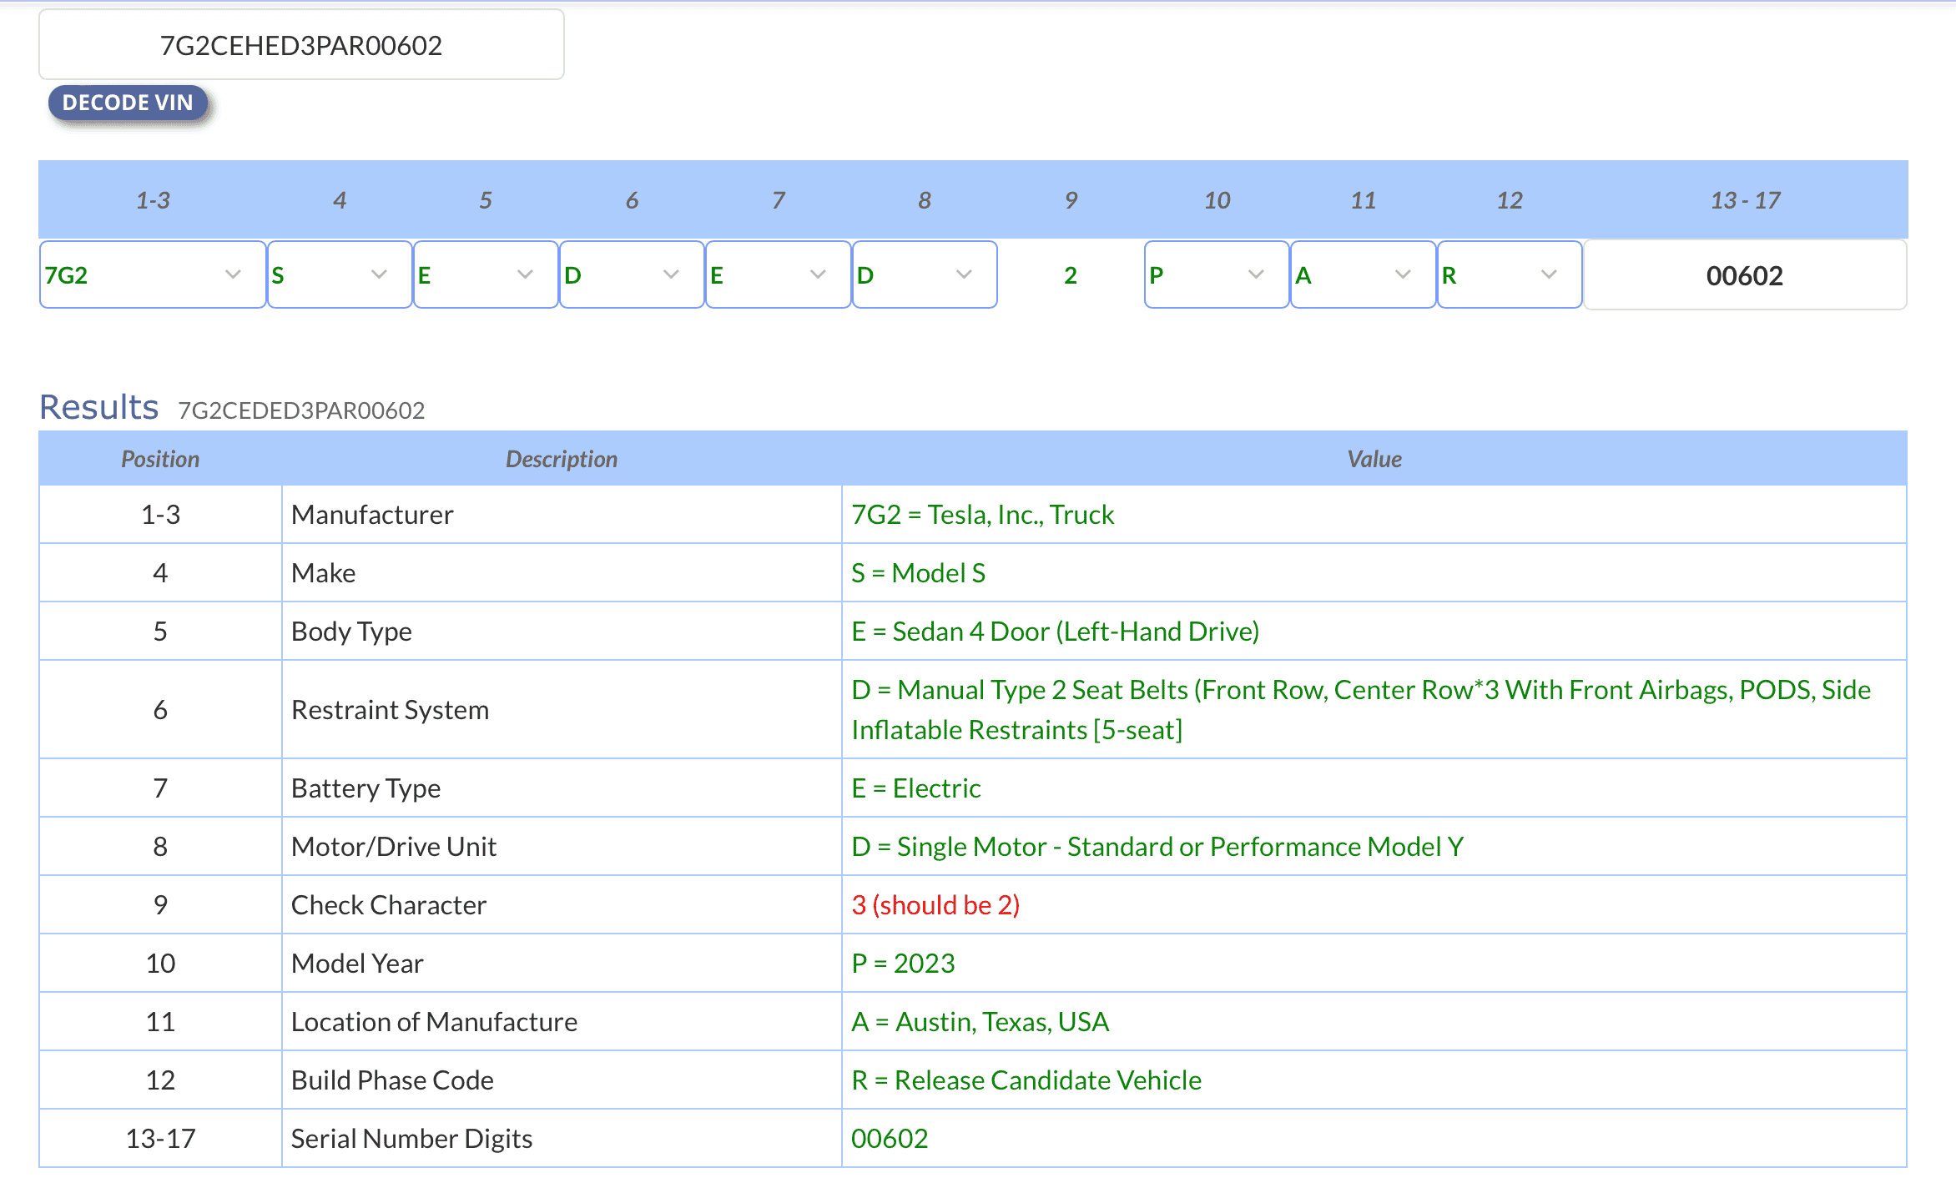This screenshot has width=1956, height=1193.
Task: Click the Build Phase Code description cell
Action: (x=562, y=1080)
